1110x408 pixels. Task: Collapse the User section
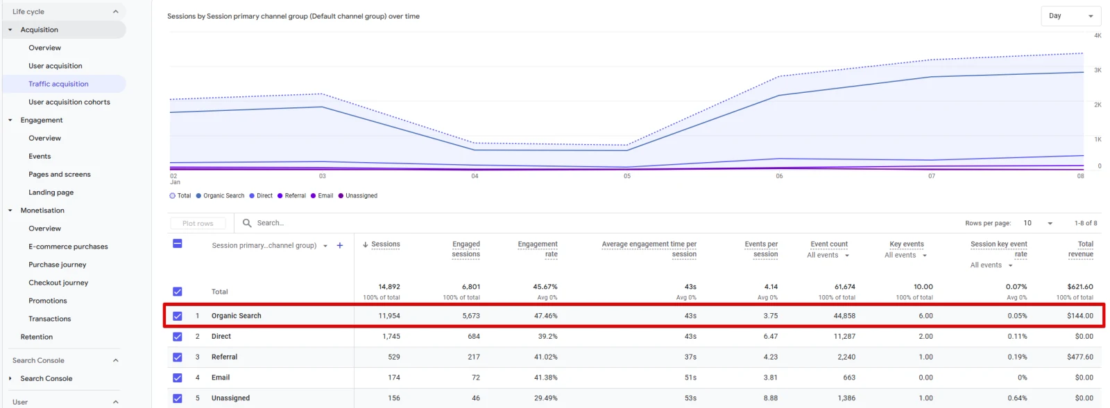point(116,402)
